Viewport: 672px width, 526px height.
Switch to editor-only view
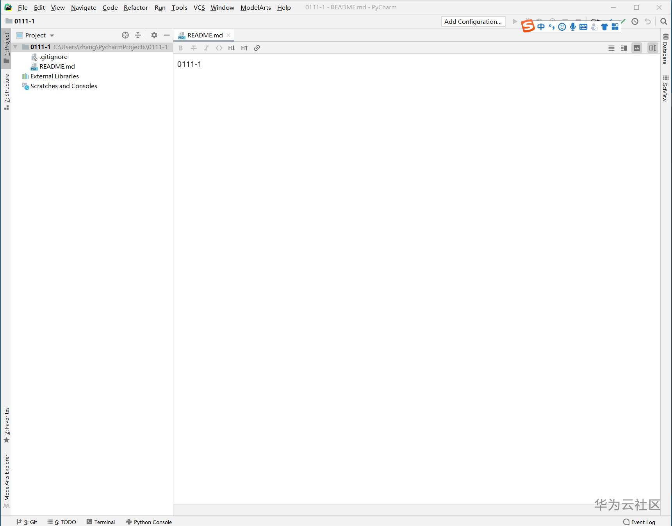point(611,48)
